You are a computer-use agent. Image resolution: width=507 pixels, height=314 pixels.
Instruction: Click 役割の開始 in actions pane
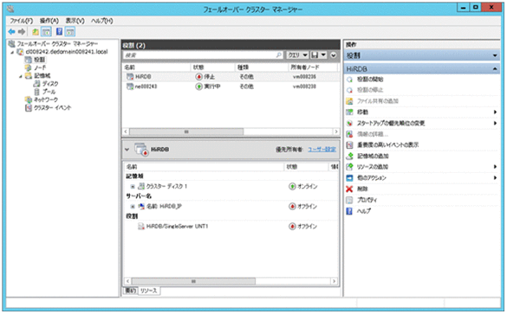370,80
